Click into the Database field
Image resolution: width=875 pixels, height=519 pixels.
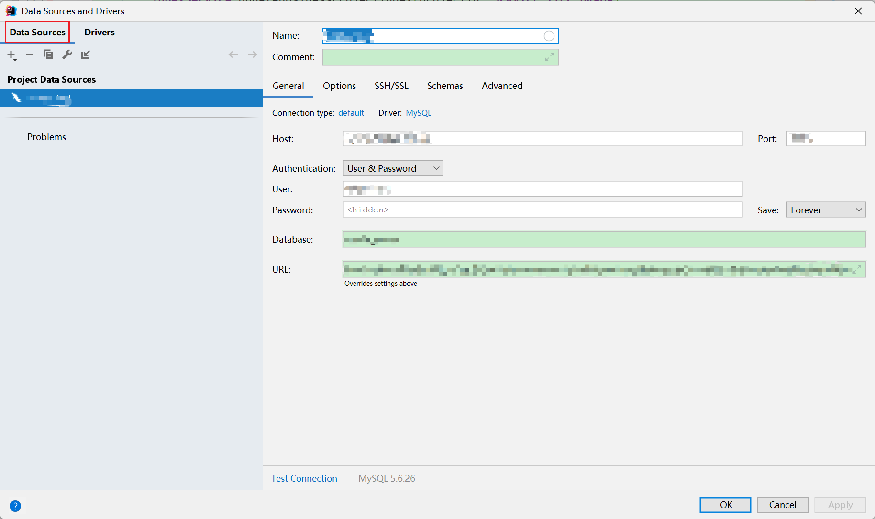[604, 239]
